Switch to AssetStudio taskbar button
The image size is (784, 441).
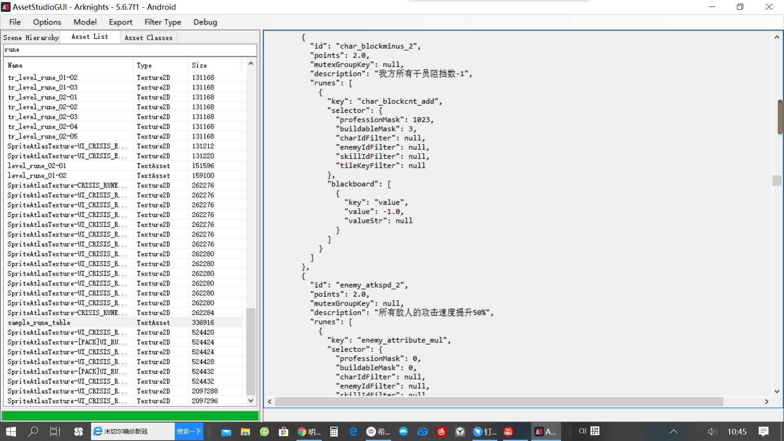[x=546, y=432]
